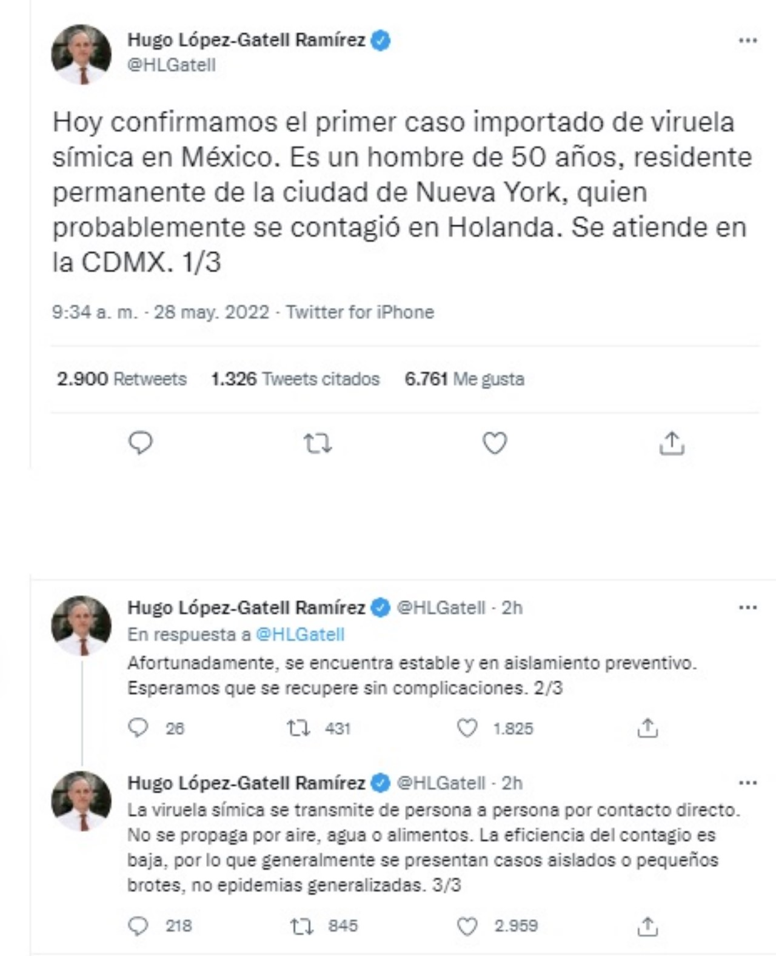Screen dimensions: 776x956
Task: Share the 3/3 reply tweet
Action: [x=647, y=926]
